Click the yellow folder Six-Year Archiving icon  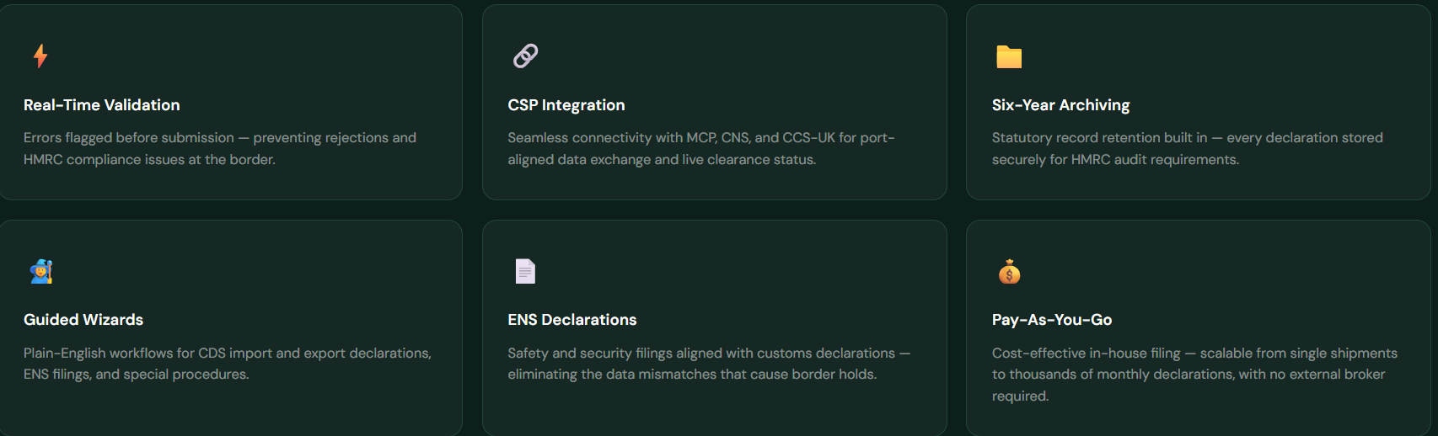click(1009, 56)
